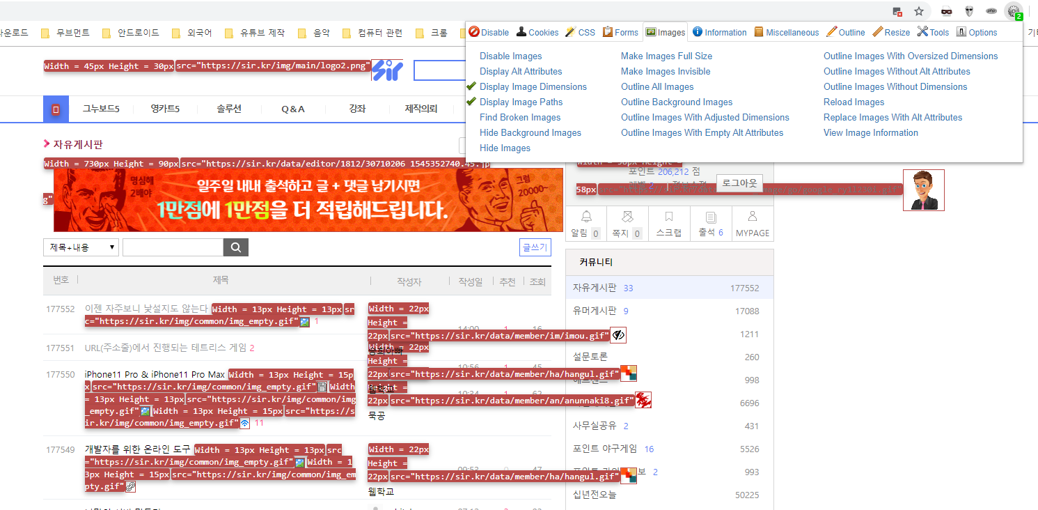1038x510 pixels.
Task: Switch to the Resize tab
Action: point(891,32)
